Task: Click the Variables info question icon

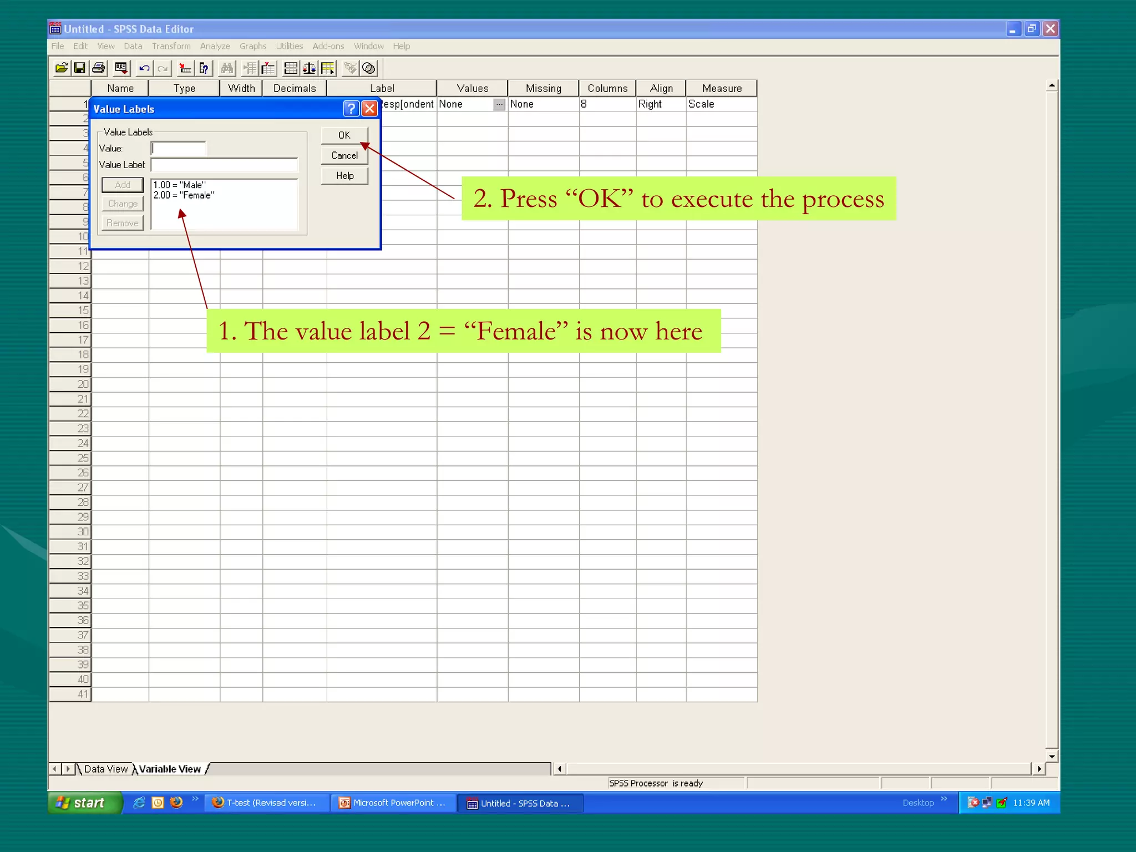Action: tap(204, 68)
